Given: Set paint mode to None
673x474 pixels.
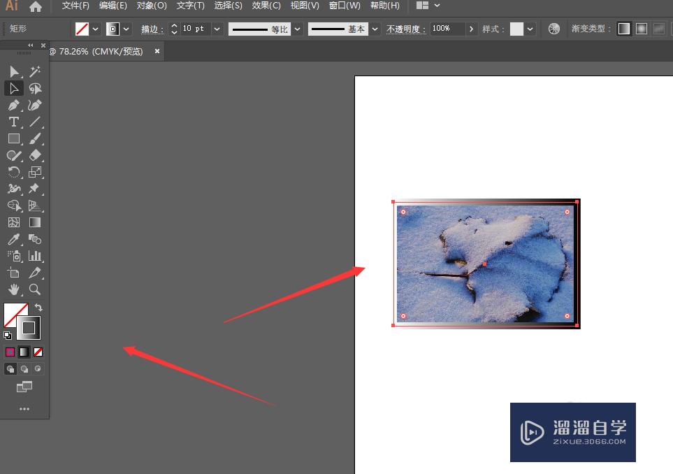Looking at the screenshot, I should point(38,352).
